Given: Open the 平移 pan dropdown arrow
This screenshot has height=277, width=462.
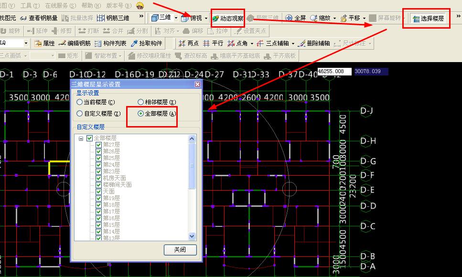Looking at the screenshot, I should pyautogui.click(x=364, y=18).
